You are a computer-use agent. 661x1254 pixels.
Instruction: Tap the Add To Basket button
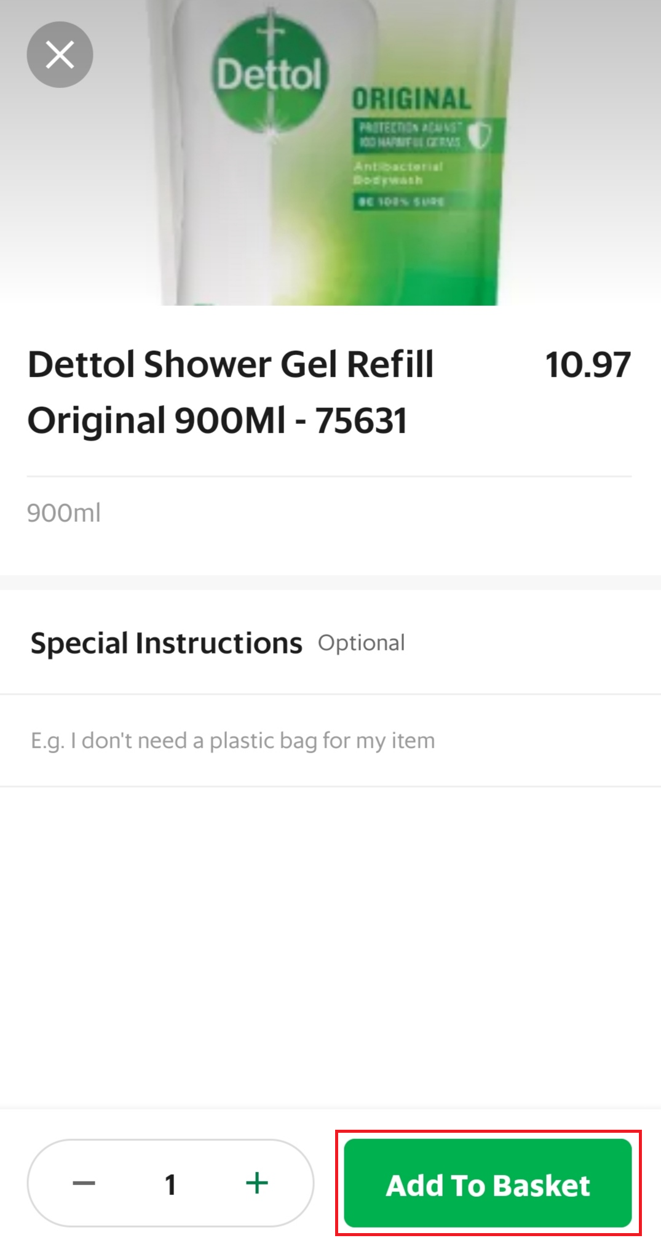point(488,1183)
